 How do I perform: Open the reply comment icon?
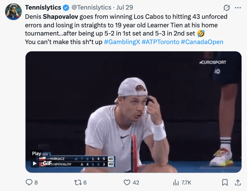[x=29, y=182]
